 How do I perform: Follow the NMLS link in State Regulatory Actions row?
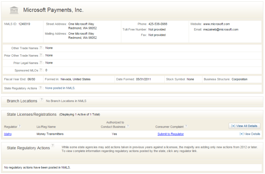click(x=70, y=88)
